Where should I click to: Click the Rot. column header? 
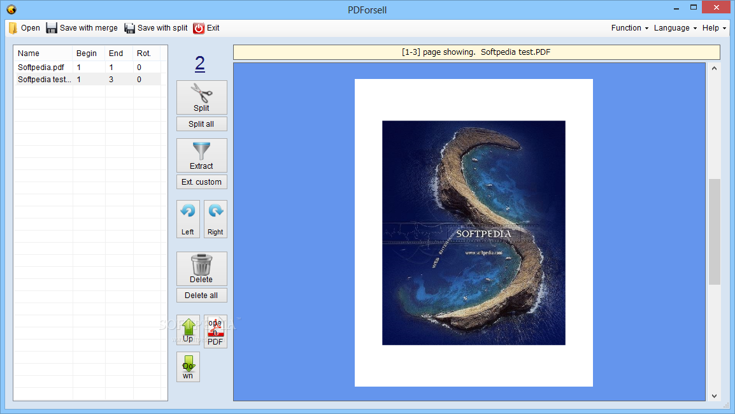[x=146, y=54]
